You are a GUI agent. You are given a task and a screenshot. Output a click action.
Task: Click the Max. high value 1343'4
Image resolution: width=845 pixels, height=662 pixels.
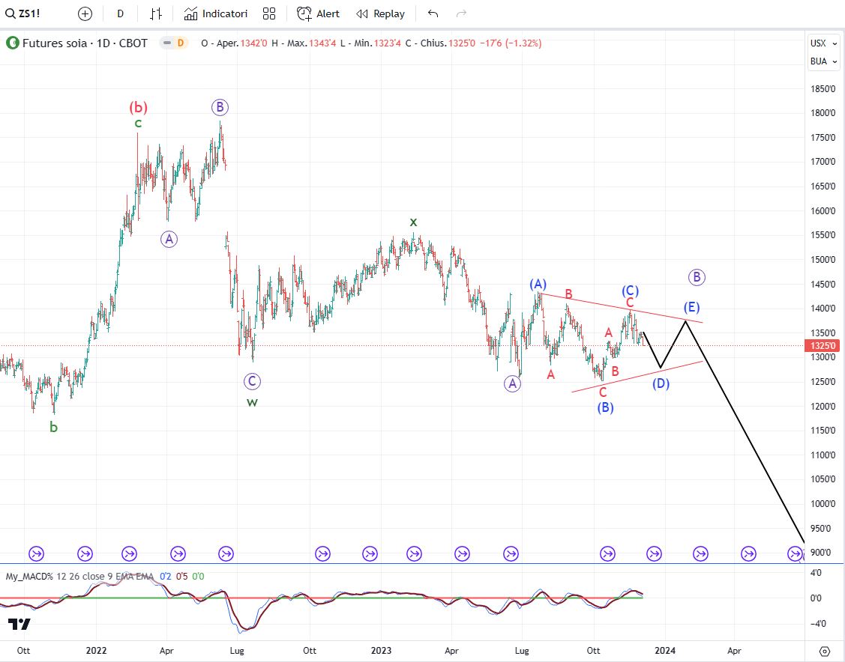pos(322,43)
